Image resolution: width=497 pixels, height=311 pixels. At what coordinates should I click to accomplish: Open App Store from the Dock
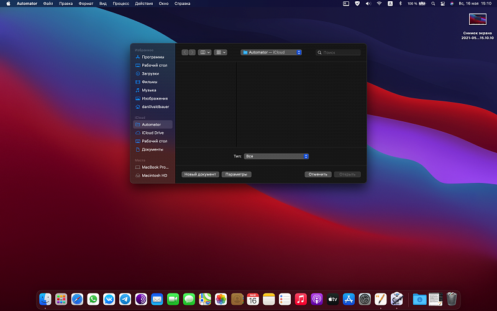point(349,299)
